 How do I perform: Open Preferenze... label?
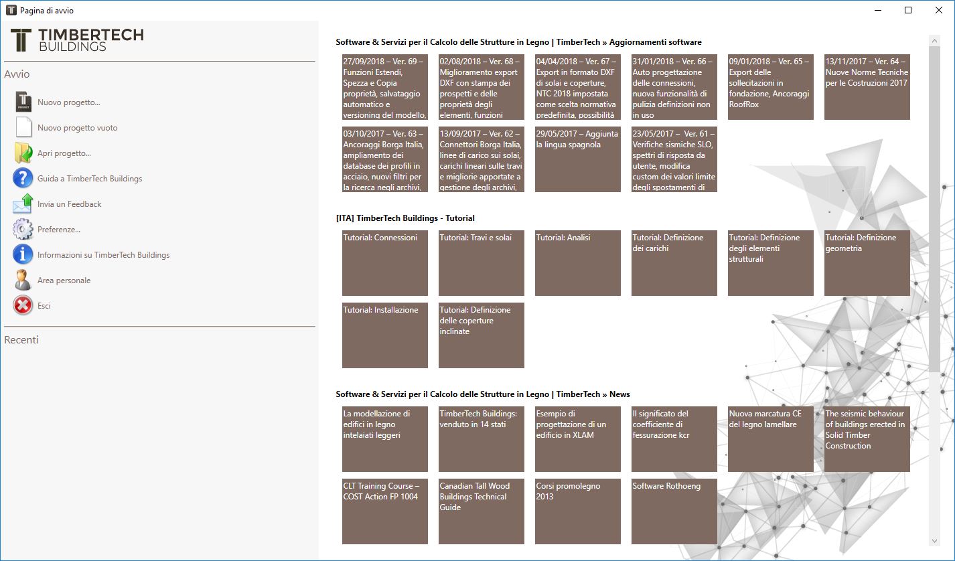pyautogui.click(x=59, y=230)
